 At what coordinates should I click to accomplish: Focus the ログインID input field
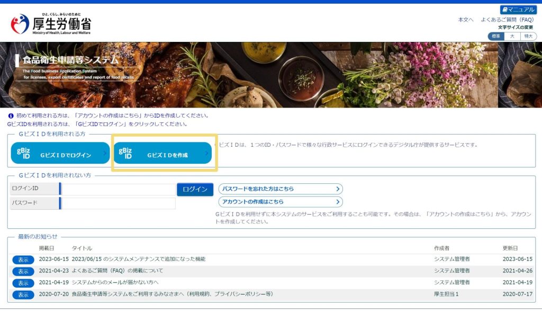[118, 189]
